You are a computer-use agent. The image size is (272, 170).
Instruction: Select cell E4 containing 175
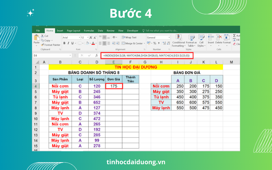click(114, 86)
